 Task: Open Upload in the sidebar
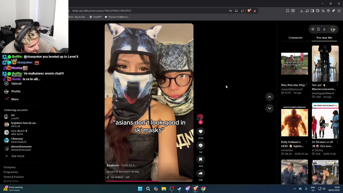pyautogui.click(x=13, y=84)
